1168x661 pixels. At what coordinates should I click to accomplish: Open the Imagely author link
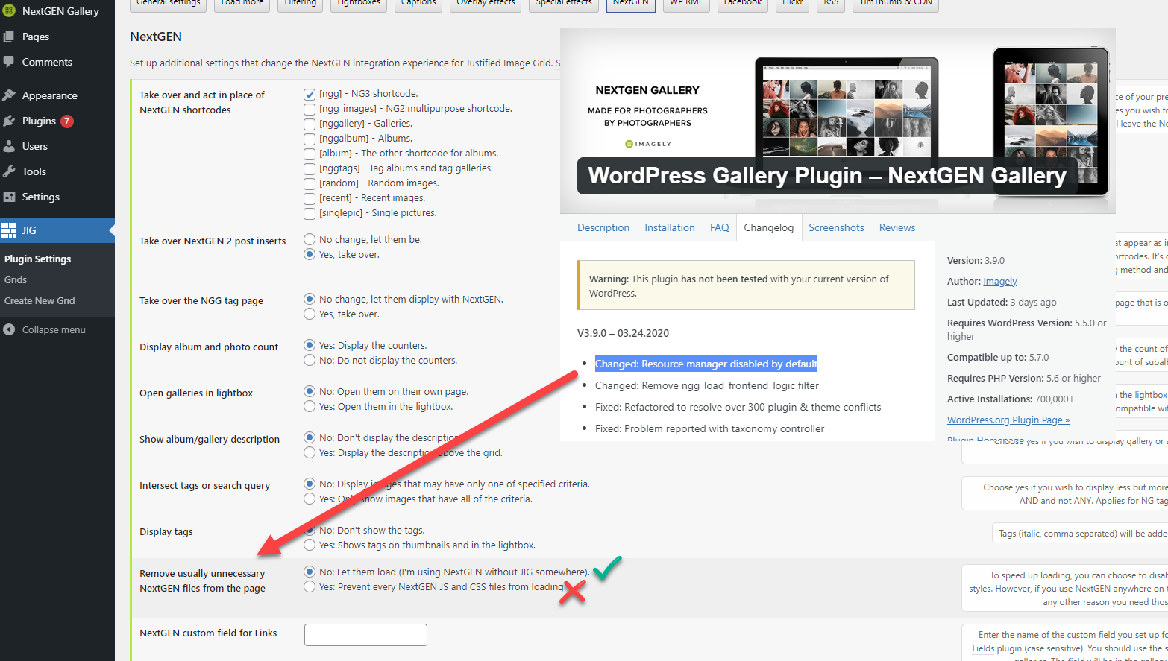coord(1000,282)
